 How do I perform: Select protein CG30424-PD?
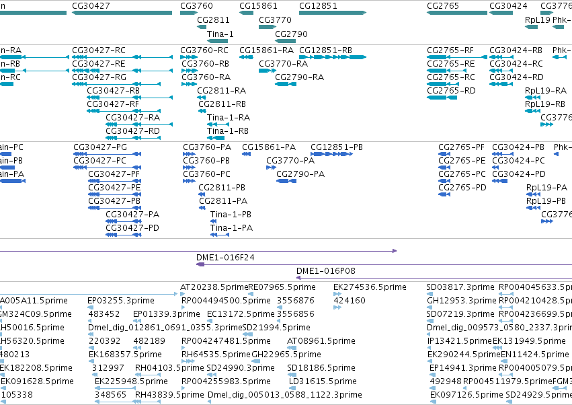point(500,181)
